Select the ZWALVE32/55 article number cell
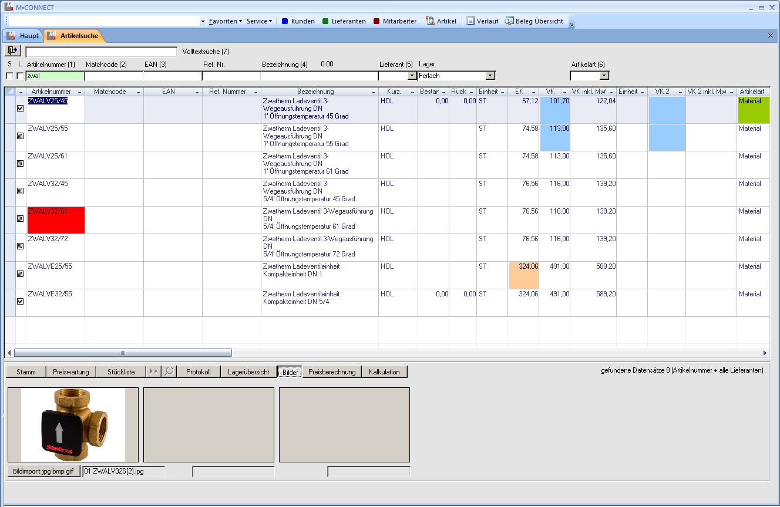The width and height of the screenshot is (780, 507). (56, 303)
